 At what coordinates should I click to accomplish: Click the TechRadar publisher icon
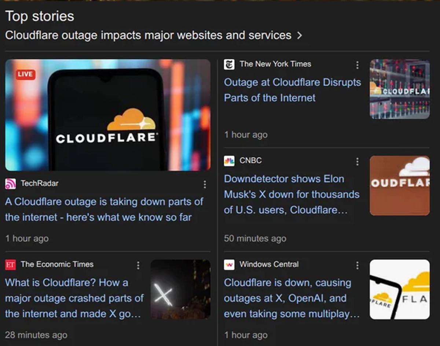11,183
